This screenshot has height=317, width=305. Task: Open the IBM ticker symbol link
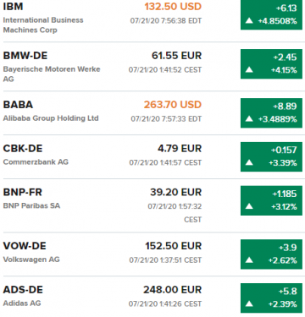[13, 7]
